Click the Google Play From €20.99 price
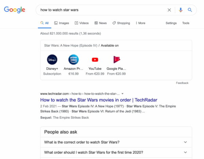Screen dimensions: 204x159 [116, 74]
